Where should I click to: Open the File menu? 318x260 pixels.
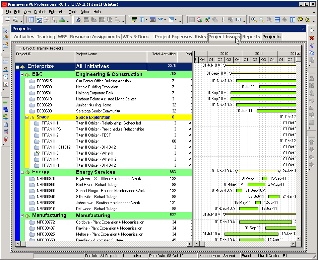coord(8,12)
